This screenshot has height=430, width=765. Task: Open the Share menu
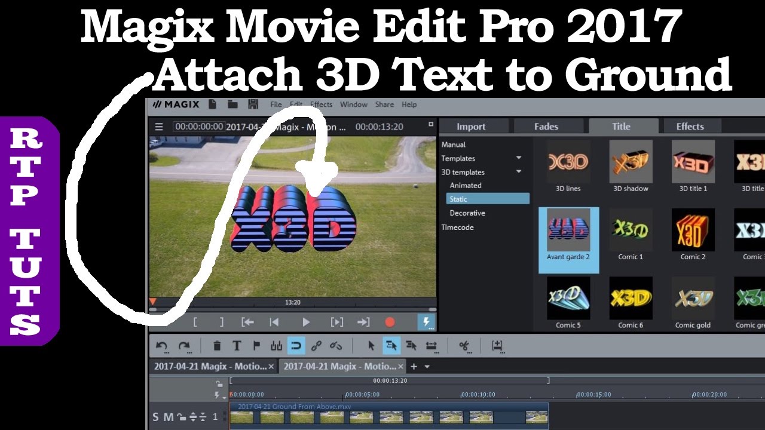point(384,105)
